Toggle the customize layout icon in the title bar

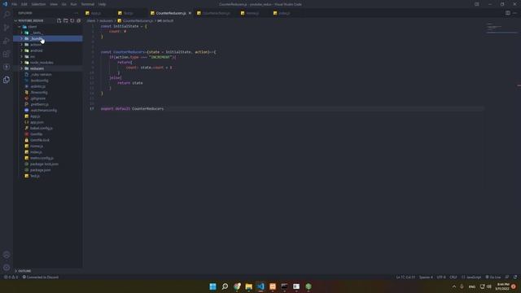[x=477, y=4]
